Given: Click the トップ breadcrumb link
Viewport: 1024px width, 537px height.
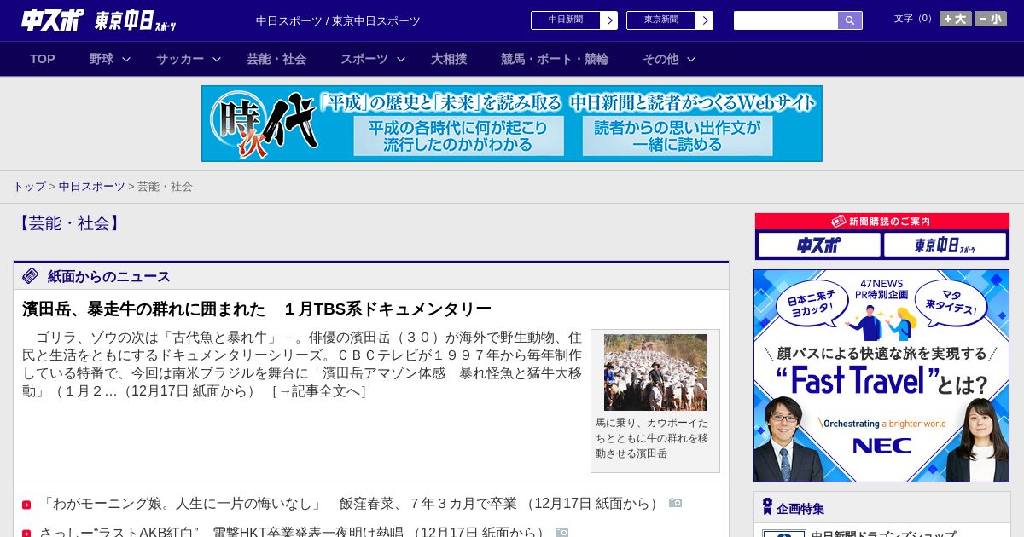Looking at the screenshot, I should coord(29,186).
